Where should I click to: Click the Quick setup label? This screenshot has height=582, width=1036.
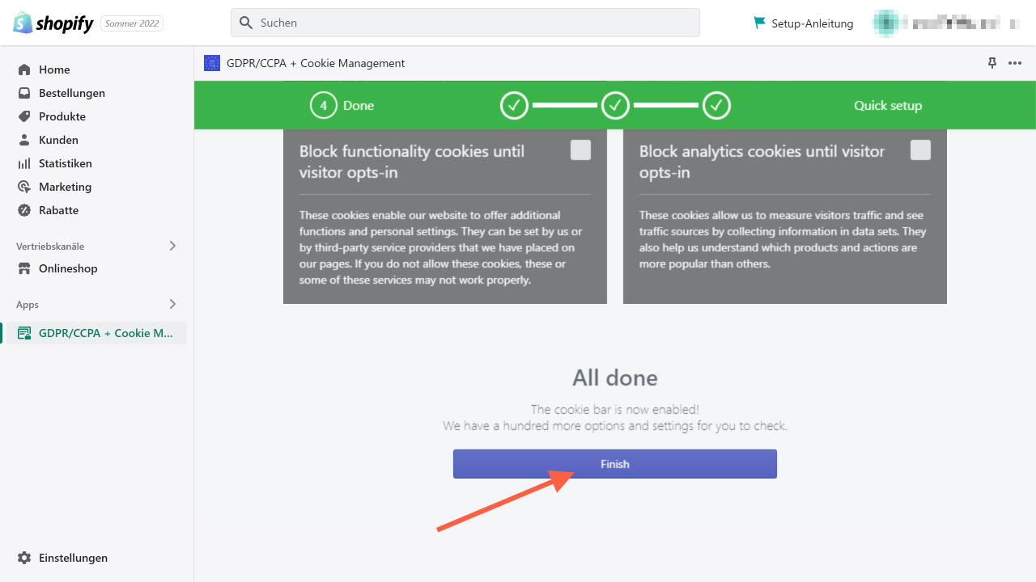point(888,105)
